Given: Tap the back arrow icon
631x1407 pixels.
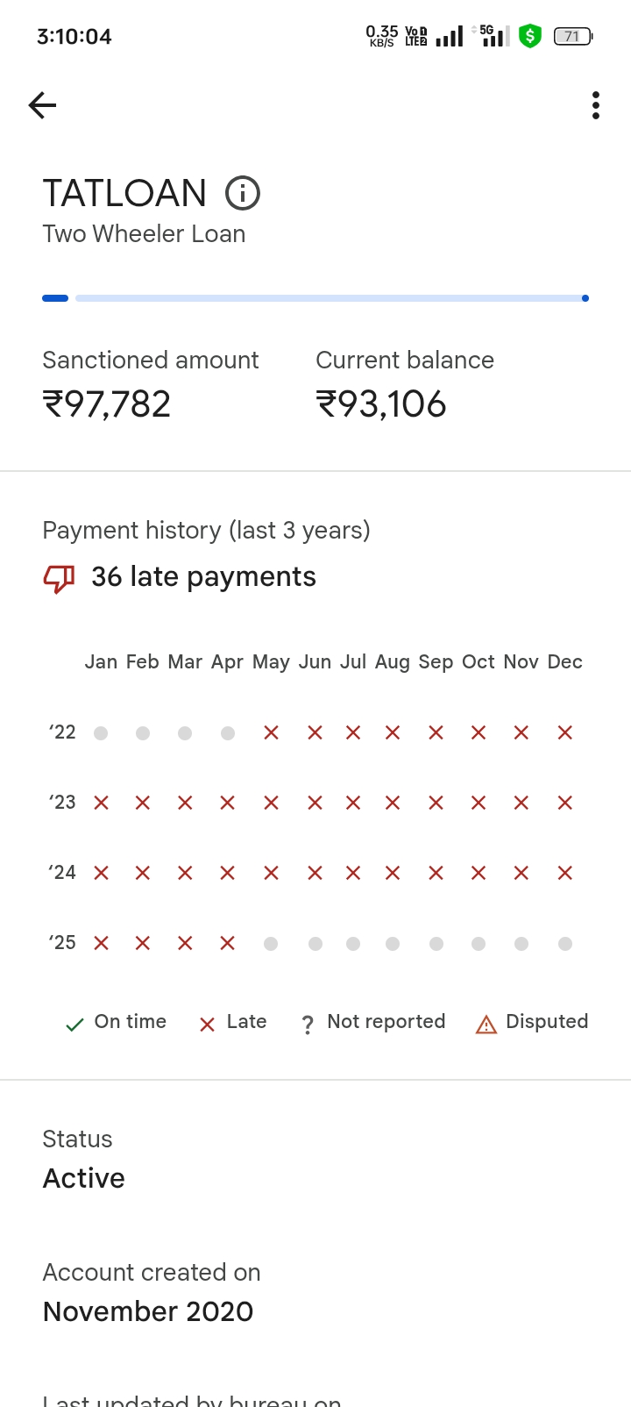Looking at the screenshot, I should click(x=42, y=106).
